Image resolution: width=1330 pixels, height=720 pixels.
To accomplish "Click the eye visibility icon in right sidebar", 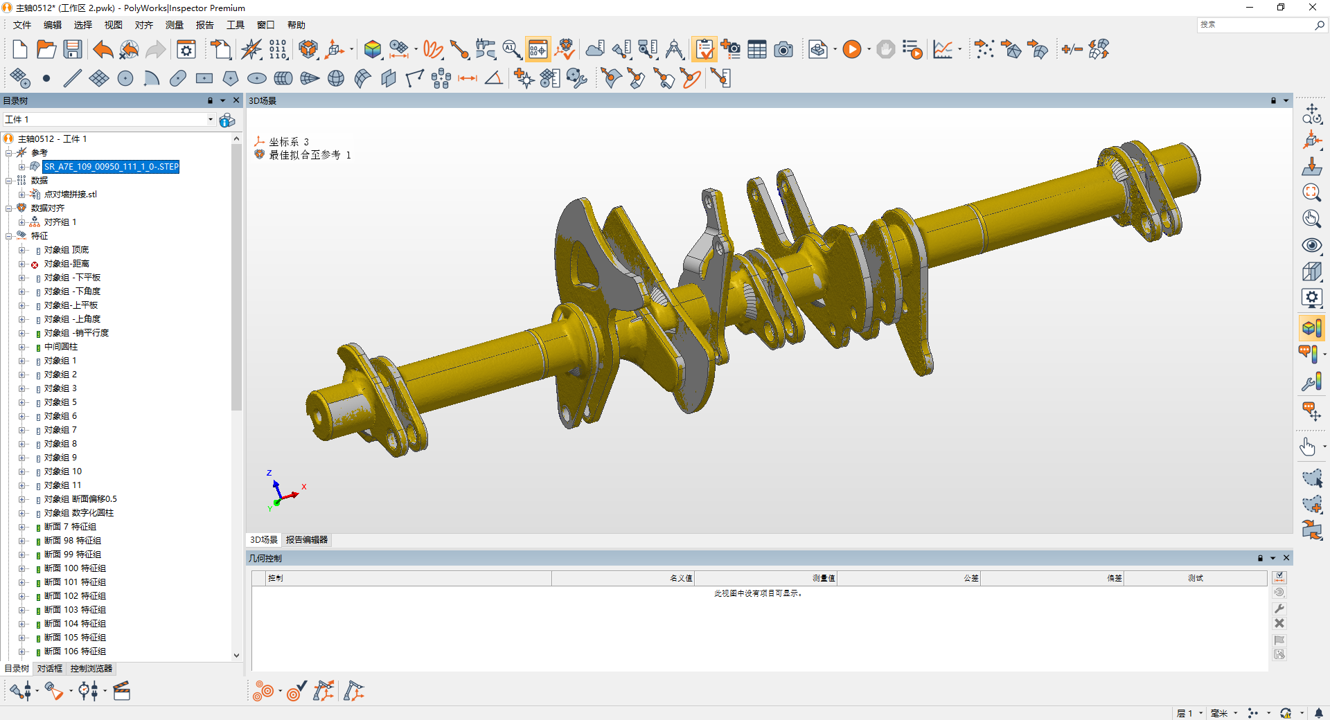I will tap(1311, 246).
